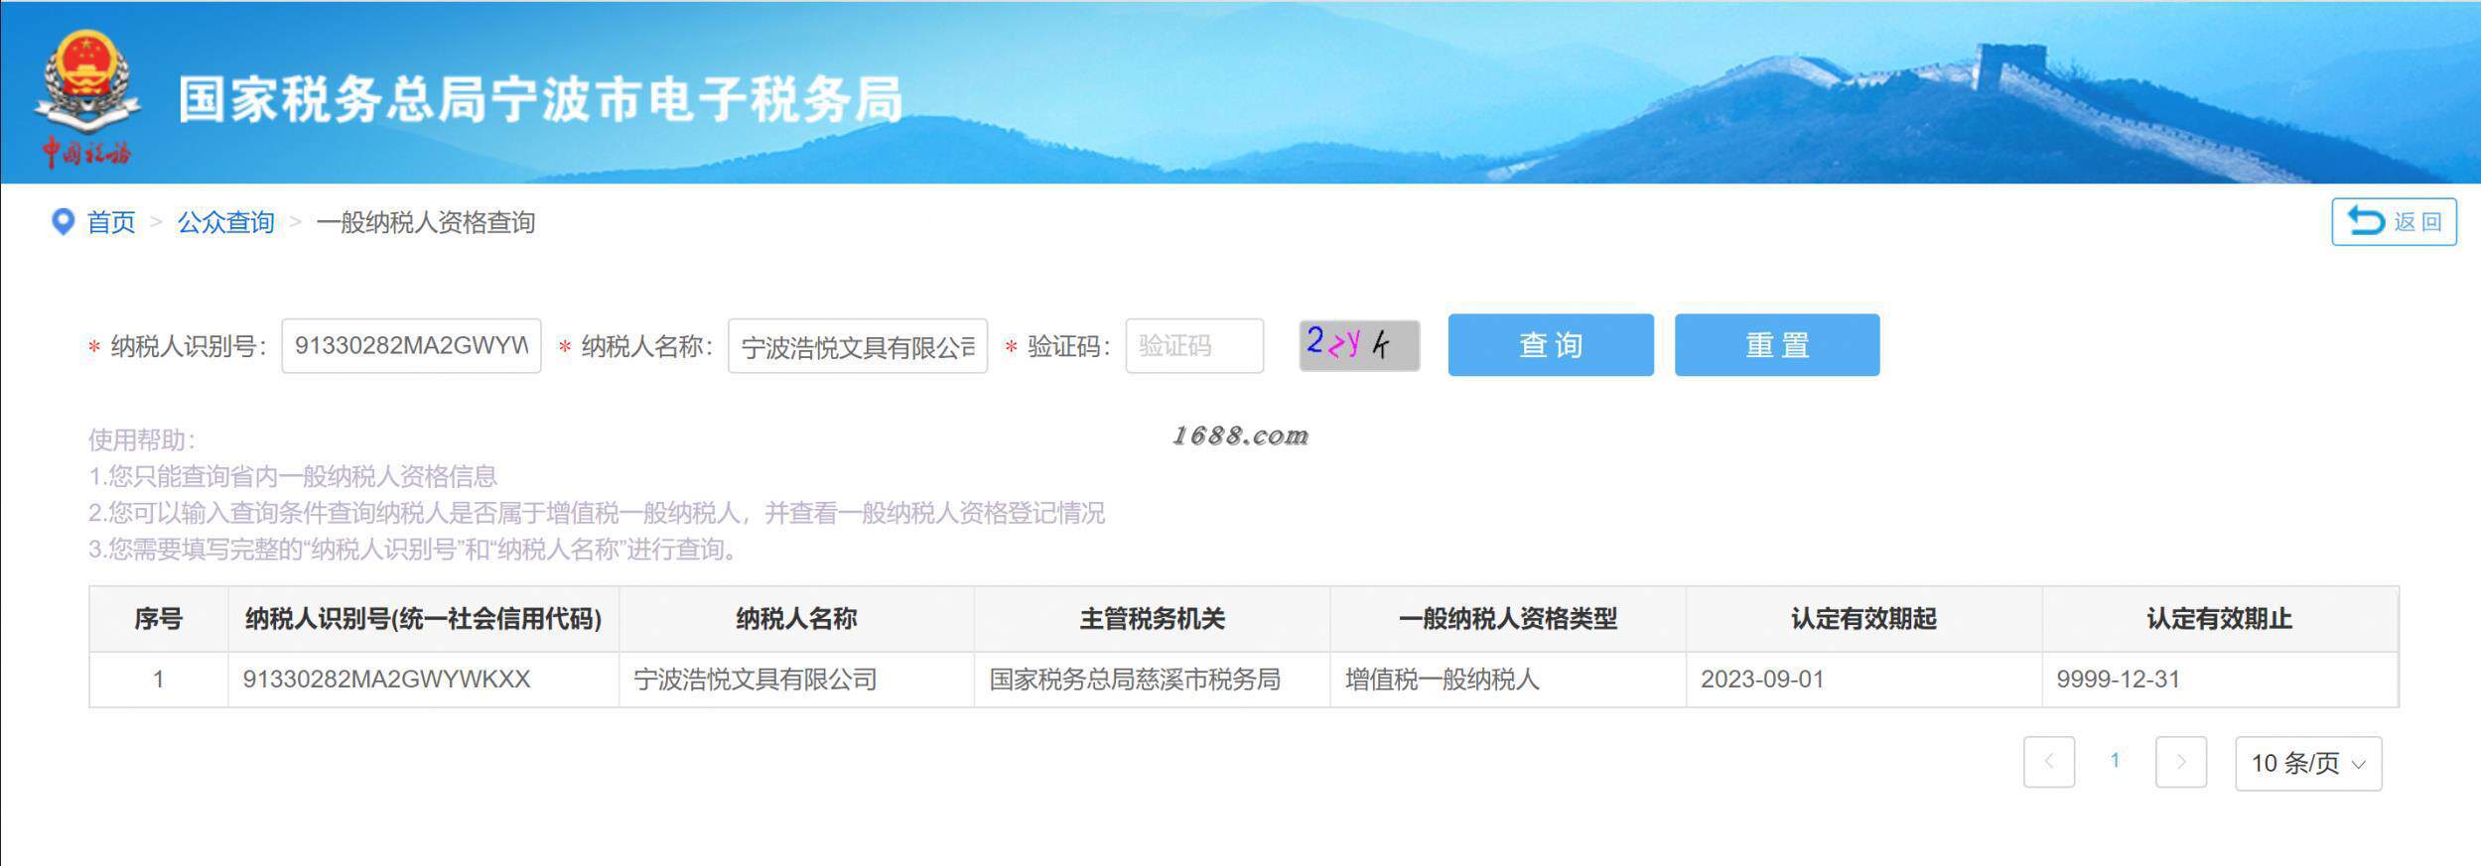This screenshot has height=866, width=2481.
Task: Click the 查询 search button
Action: (x=1551, y=345)
